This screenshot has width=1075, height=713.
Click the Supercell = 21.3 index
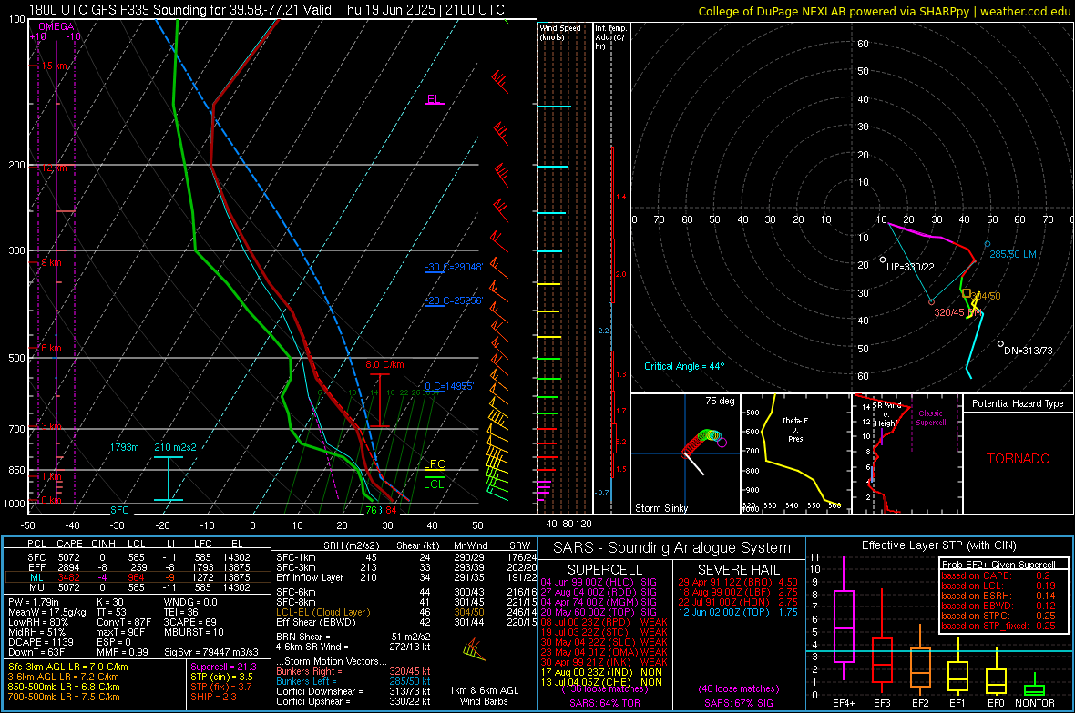pyautogui.click(x=223, y=667)
